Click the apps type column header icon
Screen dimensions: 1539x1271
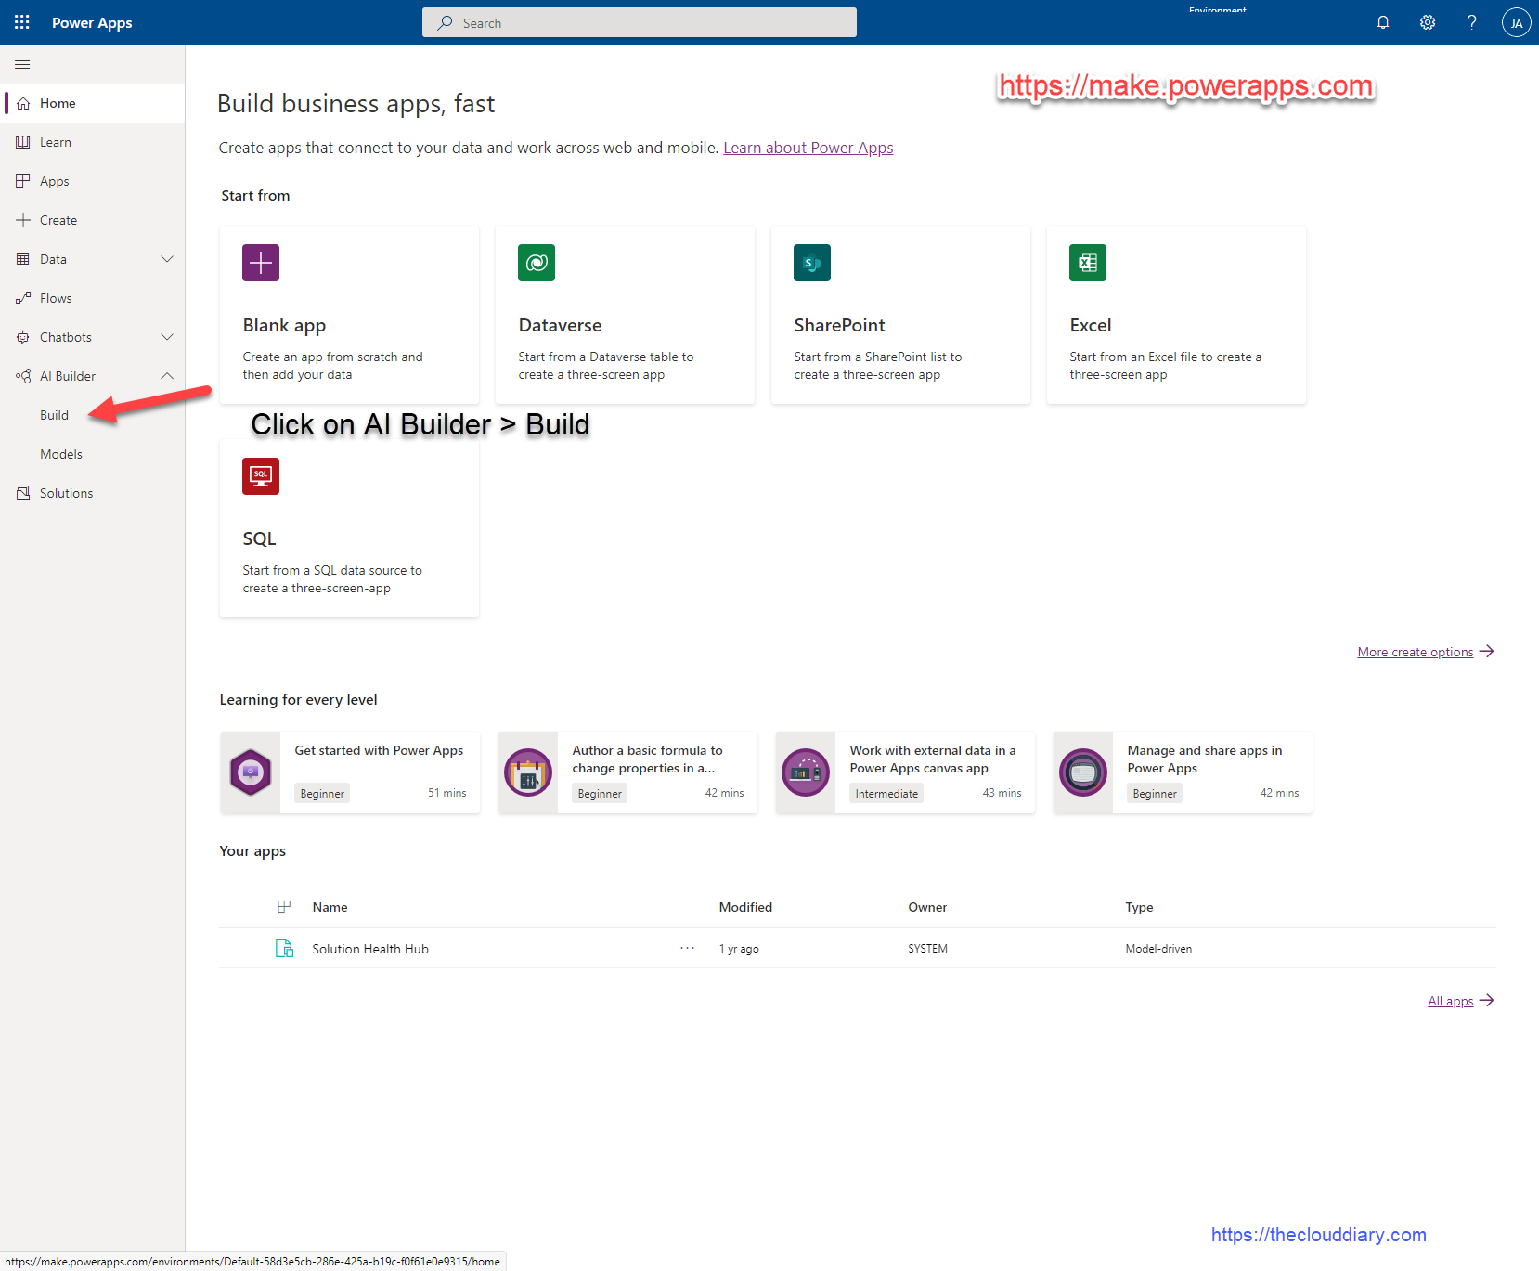pos(284,907)
